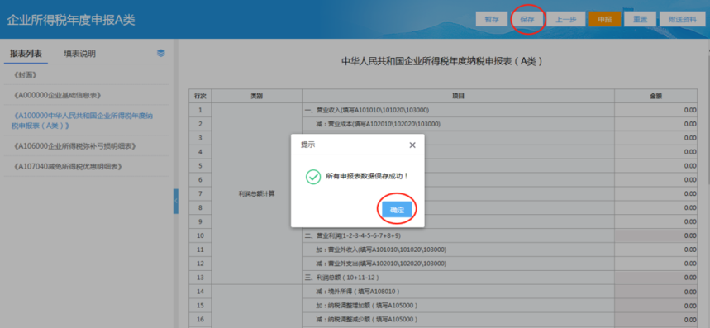
Task: Click the 暂存 button
Action: click(x=492, y=20)
